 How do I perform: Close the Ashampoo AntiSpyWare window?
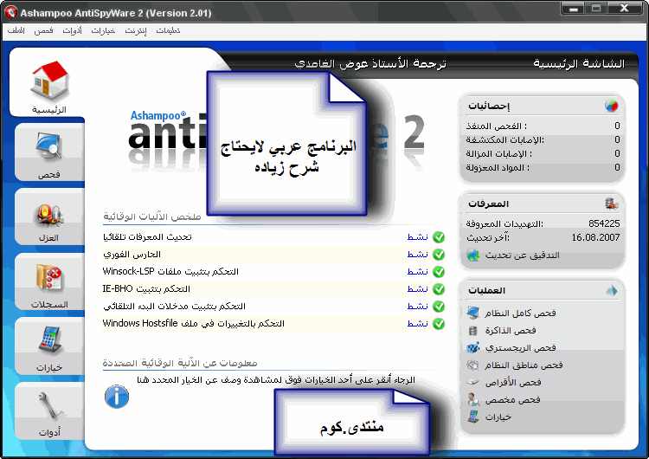tap(625, 9)
